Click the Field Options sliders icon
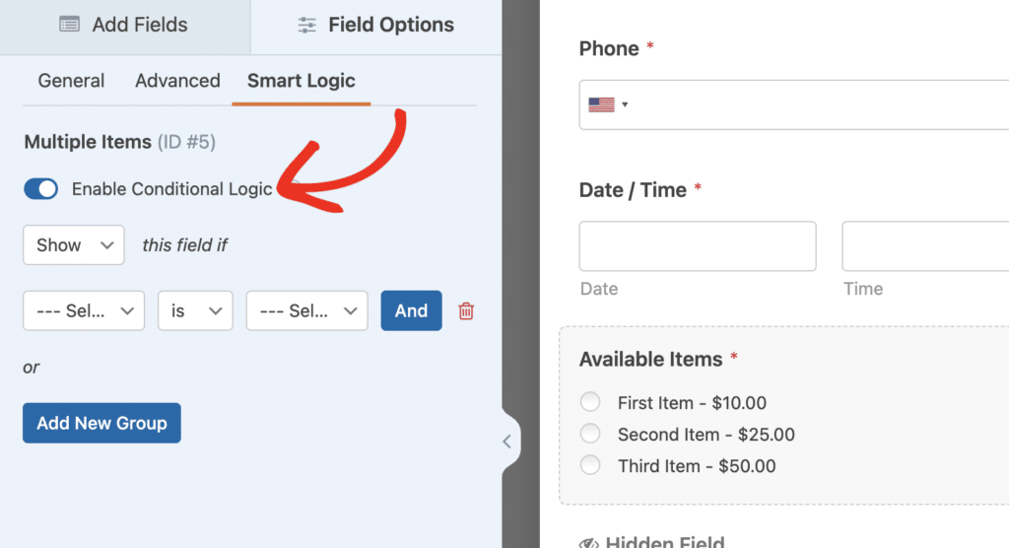This screenshot has width=1009, height=548. point(306,26)
